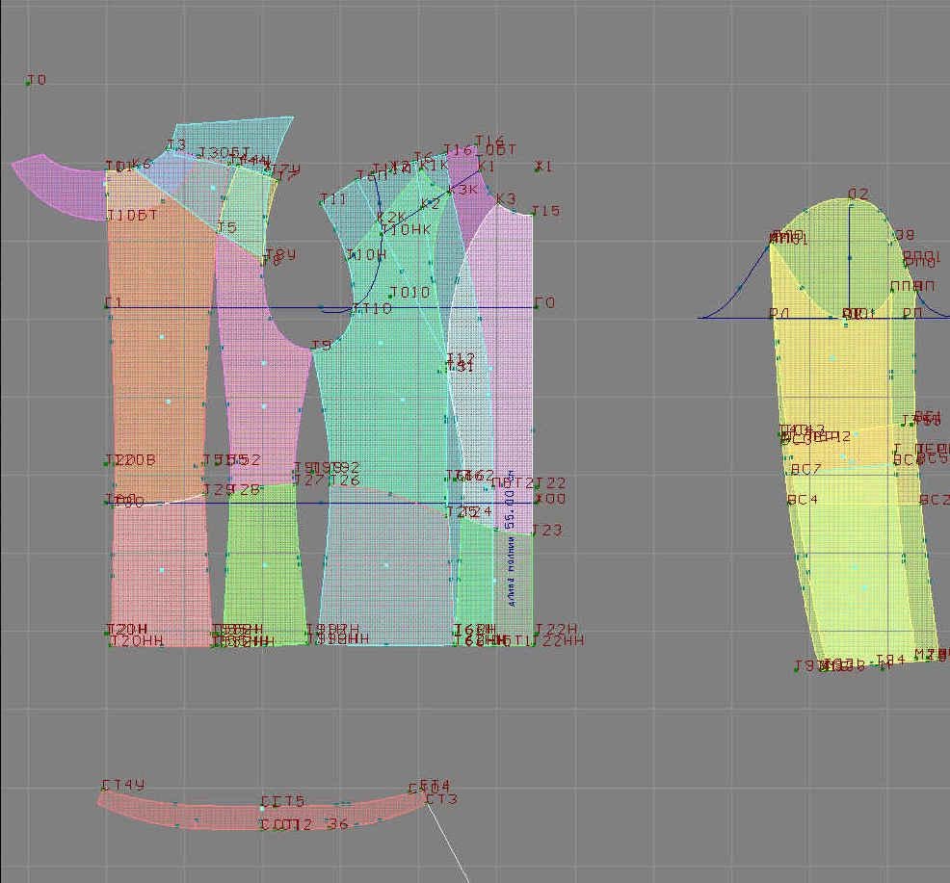Select the isolated point label "T0"

coord(37,80)
